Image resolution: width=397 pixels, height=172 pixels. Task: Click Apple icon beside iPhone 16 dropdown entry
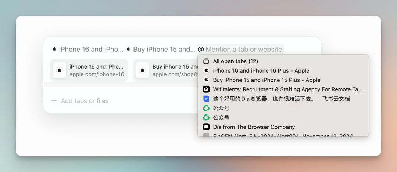tap(206, 70)
